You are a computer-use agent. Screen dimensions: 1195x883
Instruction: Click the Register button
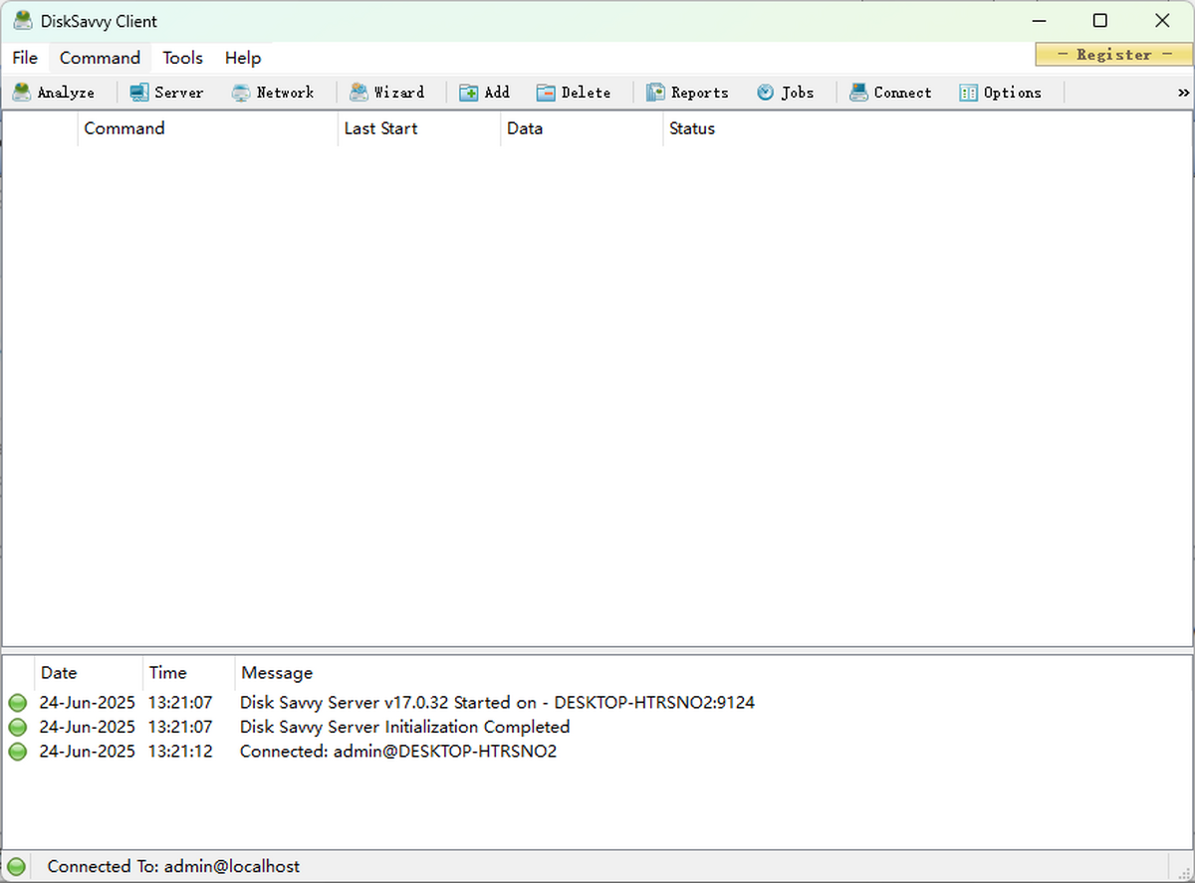tap(1112, 55)
